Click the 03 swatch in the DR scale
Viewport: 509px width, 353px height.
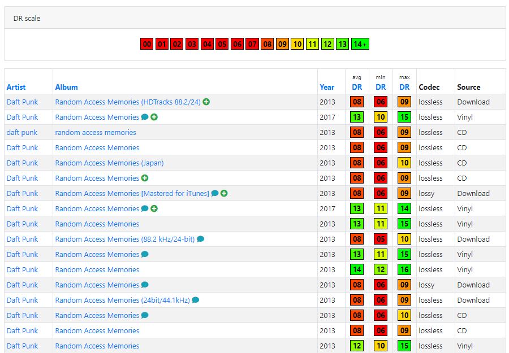click(x=192, y=43)
